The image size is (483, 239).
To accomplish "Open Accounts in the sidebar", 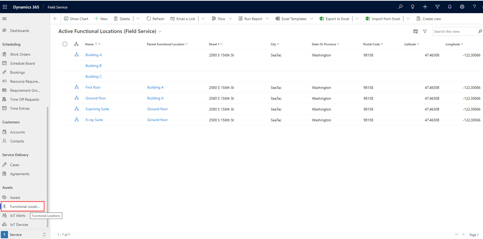I will pos(17,132).
